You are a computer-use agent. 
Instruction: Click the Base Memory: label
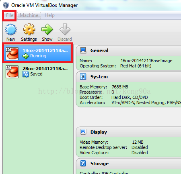(x=93, y=87)
